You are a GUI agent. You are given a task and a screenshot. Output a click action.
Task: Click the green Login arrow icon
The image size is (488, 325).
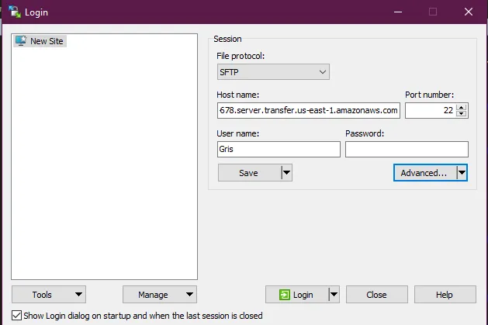point(285,295)
